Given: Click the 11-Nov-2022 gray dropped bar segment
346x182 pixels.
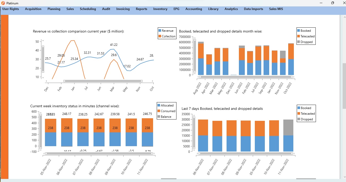Looking at the screenshot, I should coord(288,127).
